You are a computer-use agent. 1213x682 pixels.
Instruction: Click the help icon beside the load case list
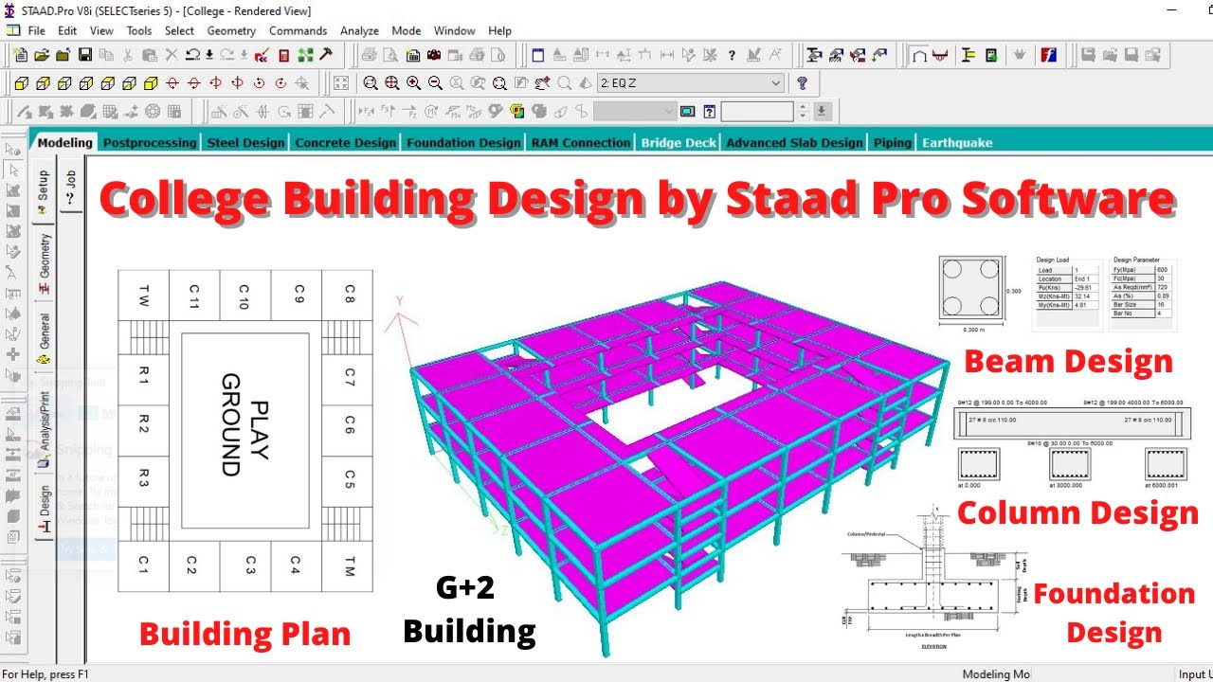point(803,83)
